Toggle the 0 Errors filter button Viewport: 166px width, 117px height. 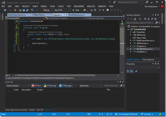pos(37,86)
